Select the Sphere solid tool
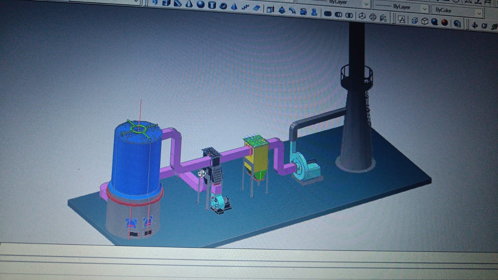This screenshot has width=498, height=280. 201,4
